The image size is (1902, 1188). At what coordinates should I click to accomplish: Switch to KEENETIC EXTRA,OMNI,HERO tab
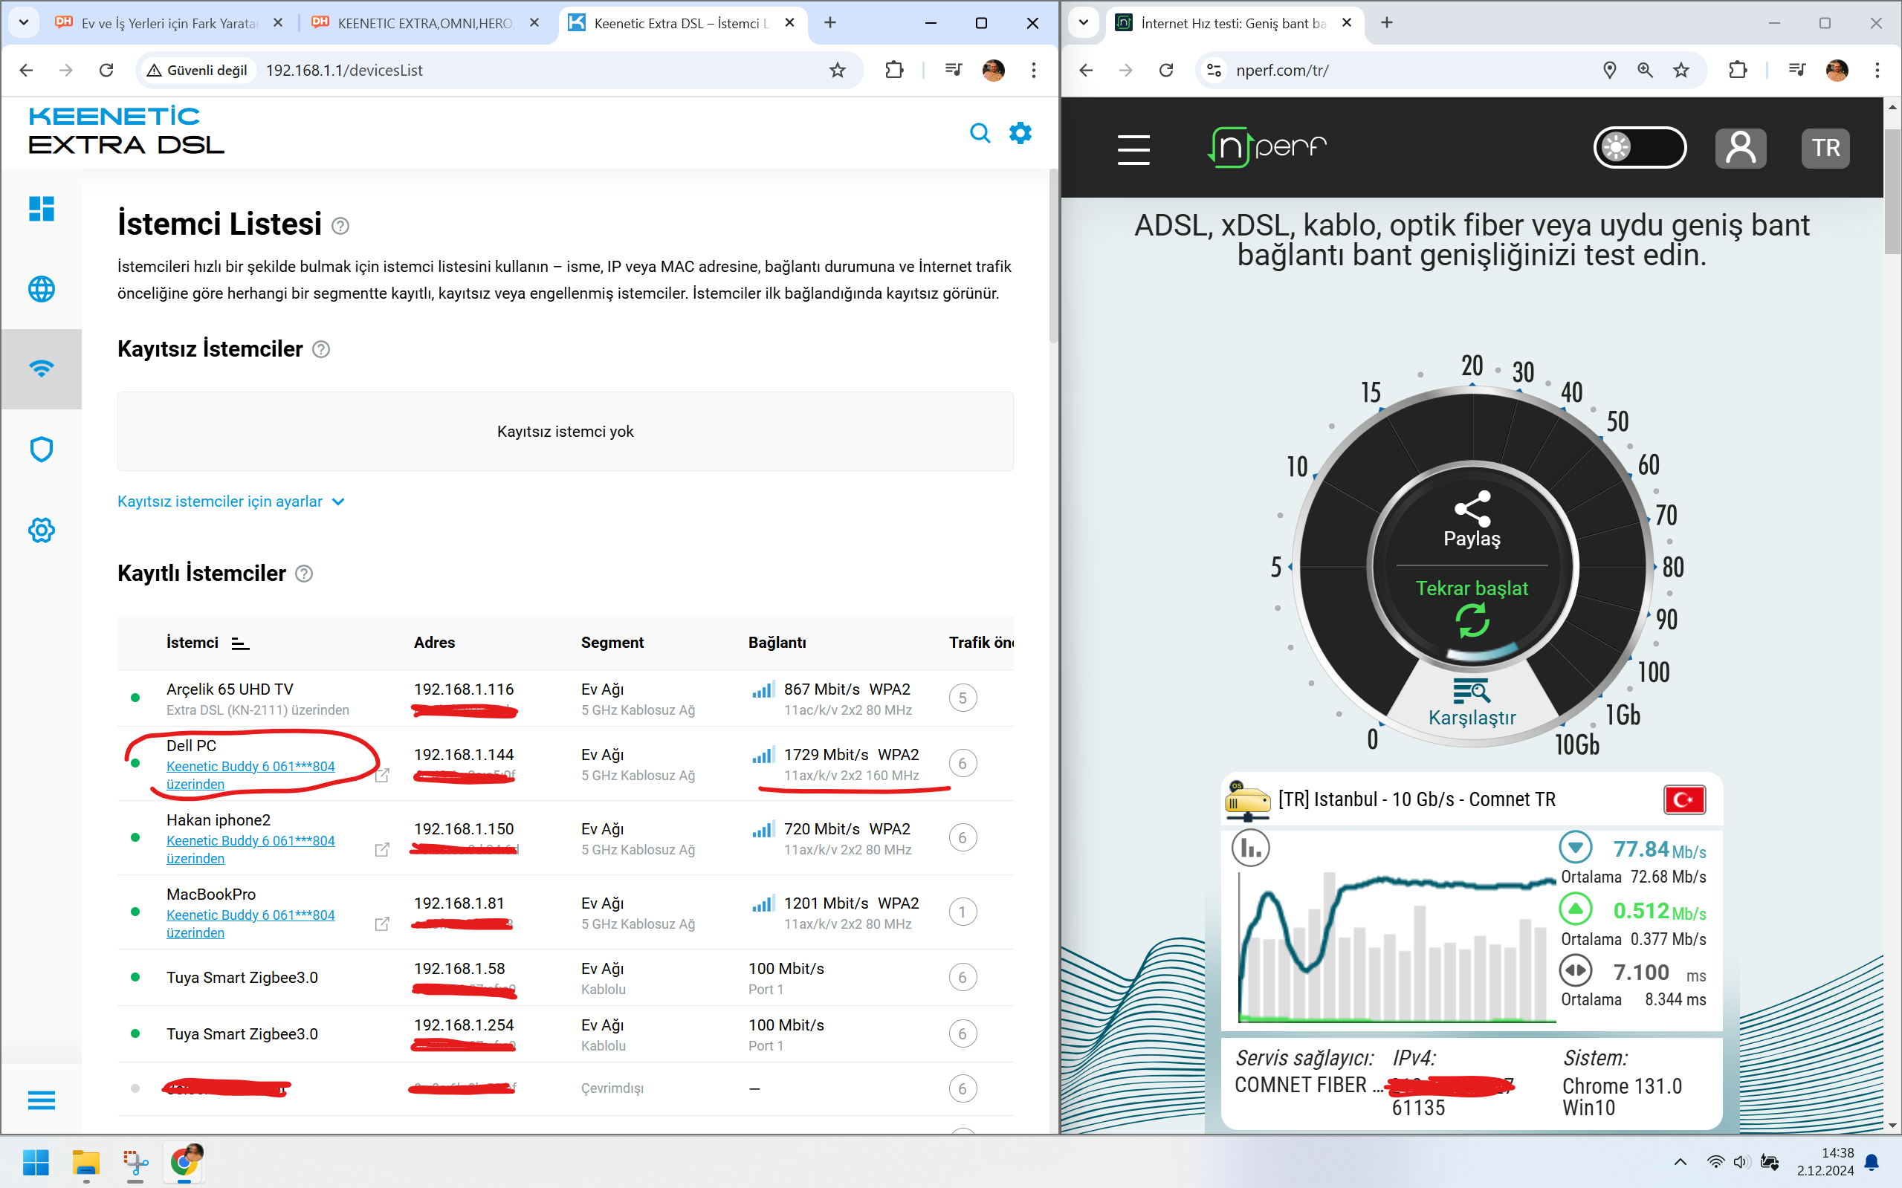coord(424,23)
